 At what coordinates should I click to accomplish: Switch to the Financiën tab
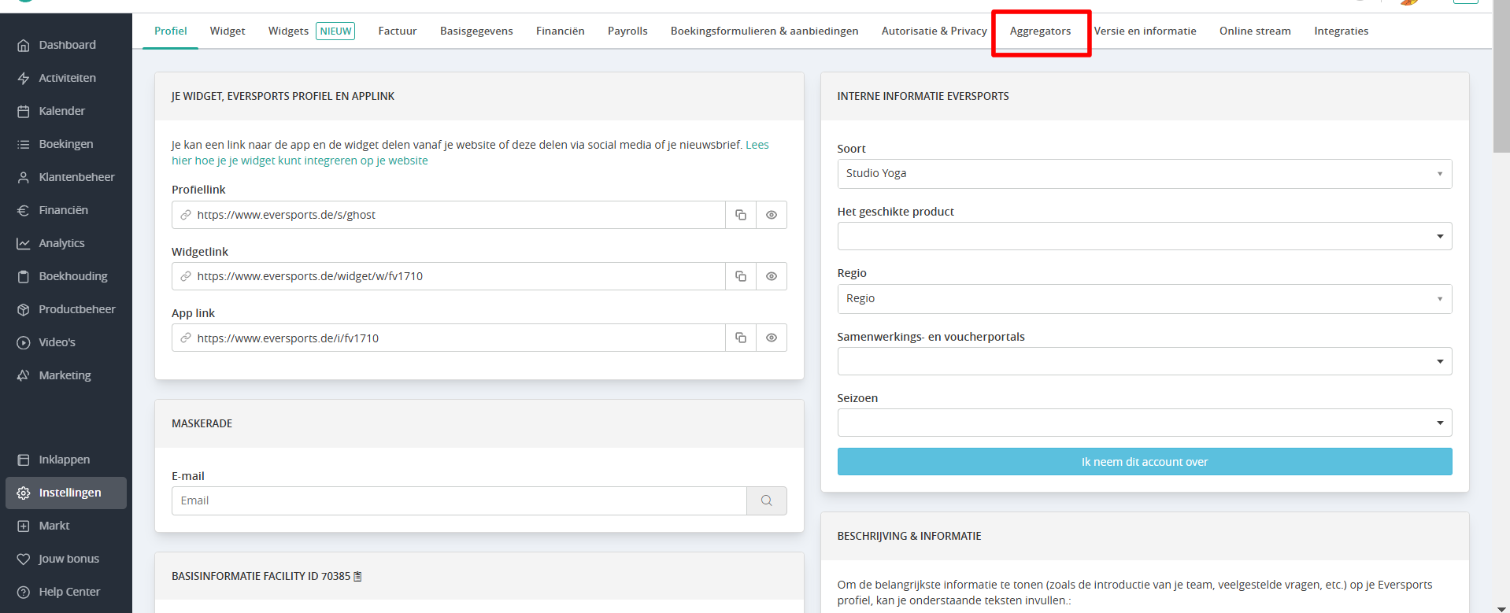pos(561,31)
